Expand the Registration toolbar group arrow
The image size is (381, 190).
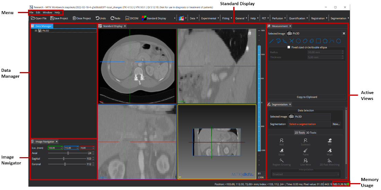point(327,18)
